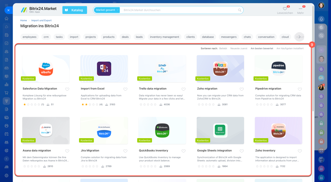Image resolution: width=331 pixels, height=182 pixels.
Task: Filter by the inventory management tag
Action: pyautogui.click(x=164, y=37)
